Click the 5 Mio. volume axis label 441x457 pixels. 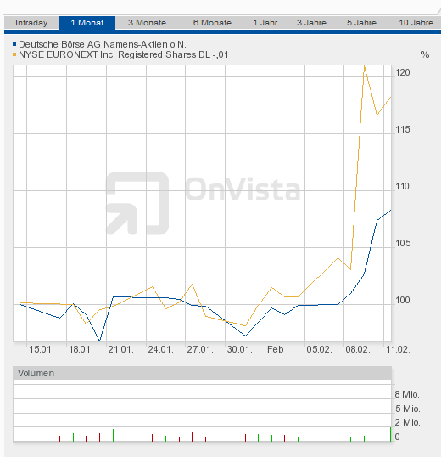[407, 409]
